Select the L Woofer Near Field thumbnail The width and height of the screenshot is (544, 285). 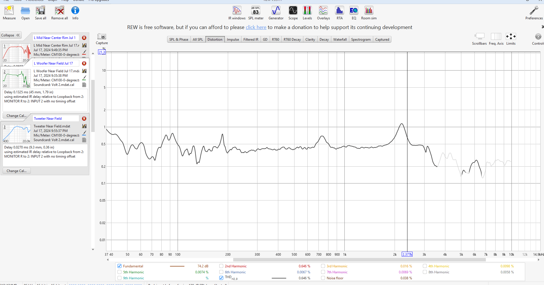17,78
